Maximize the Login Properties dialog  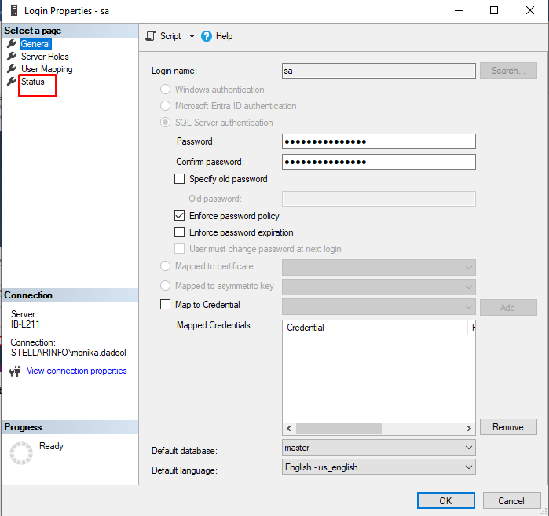pos(494,10)
